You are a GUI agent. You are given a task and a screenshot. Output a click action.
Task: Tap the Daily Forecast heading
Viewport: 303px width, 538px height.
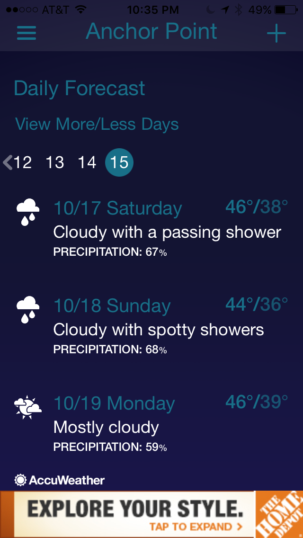click(x=80, y=89)
